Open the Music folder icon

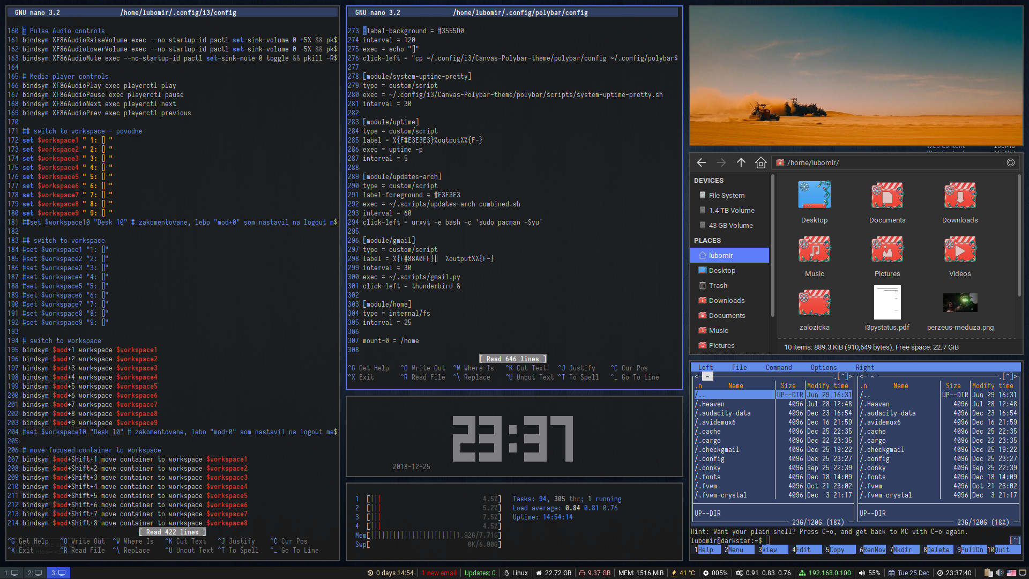tap(814, 249)
